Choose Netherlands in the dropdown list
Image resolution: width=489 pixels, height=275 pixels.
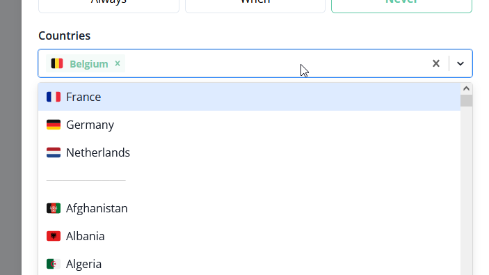pyautogui.click(x=249, y=152)
